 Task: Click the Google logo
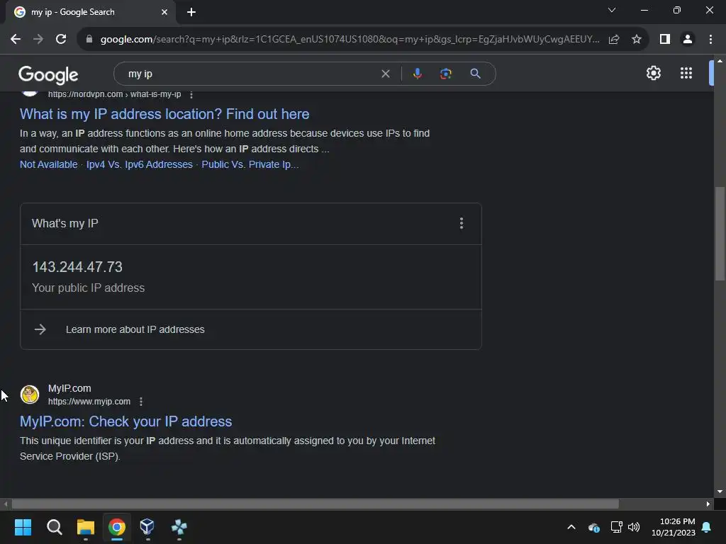tap(48, 74)
